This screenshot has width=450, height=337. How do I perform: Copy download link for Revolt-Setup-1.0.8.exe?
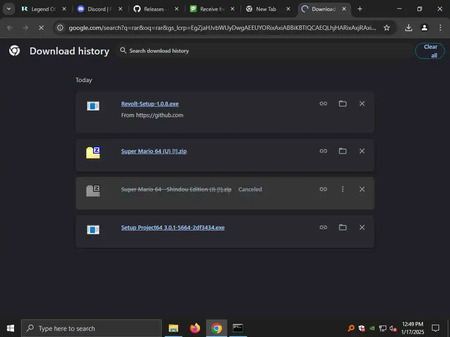point(323,104)
